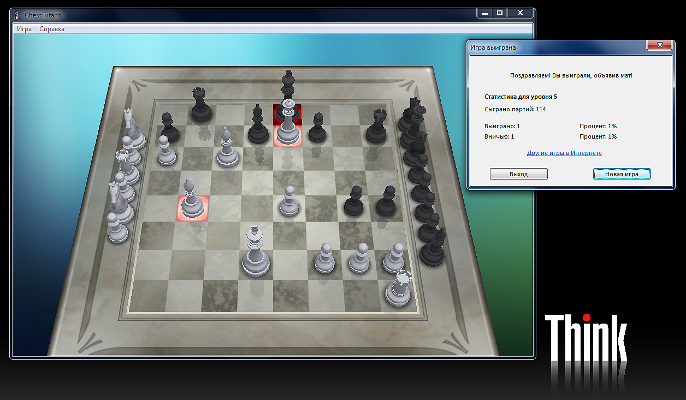Click the Новая игра button
Viewport: 686px width, 400px height.
622,174
